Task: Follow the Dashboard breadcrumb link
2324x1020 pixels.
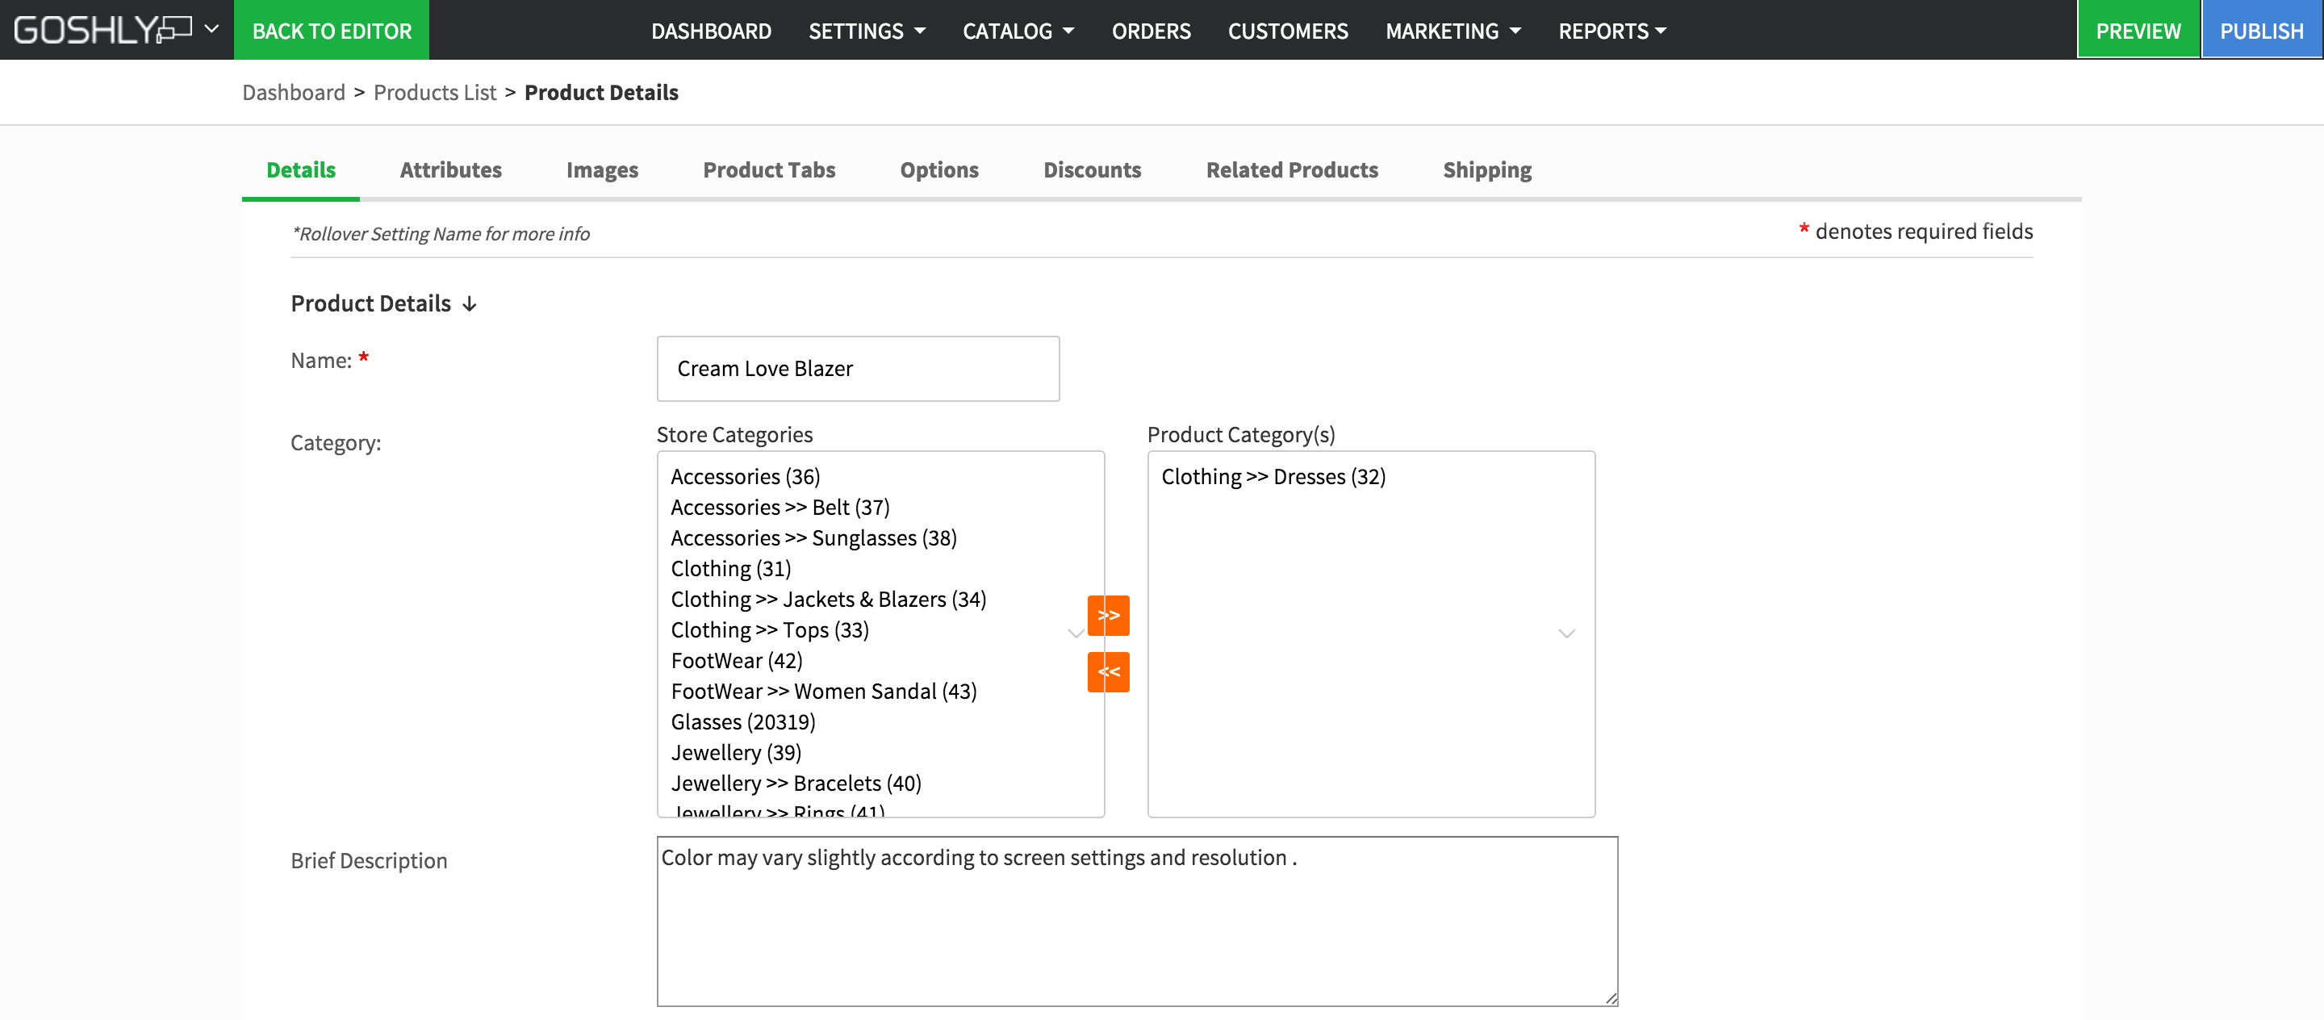Action: pos(293,92)
